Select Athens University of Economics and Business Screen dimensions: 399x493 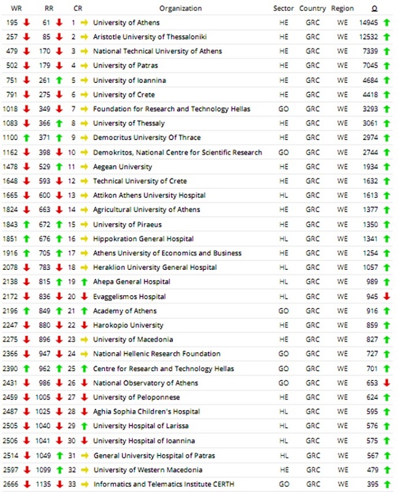167,253
